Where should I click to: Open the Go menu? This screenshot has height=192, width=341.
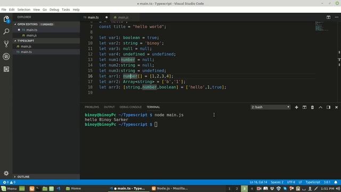(45, 10)
